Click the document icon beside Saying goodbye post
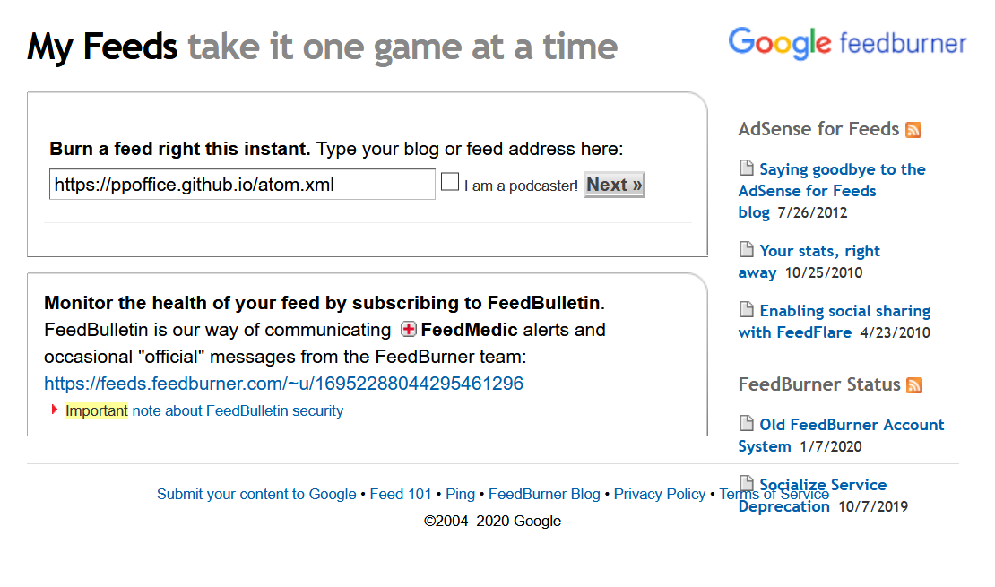Image resolution: width=995 pixels, height=587 pixels. [746, 168]
